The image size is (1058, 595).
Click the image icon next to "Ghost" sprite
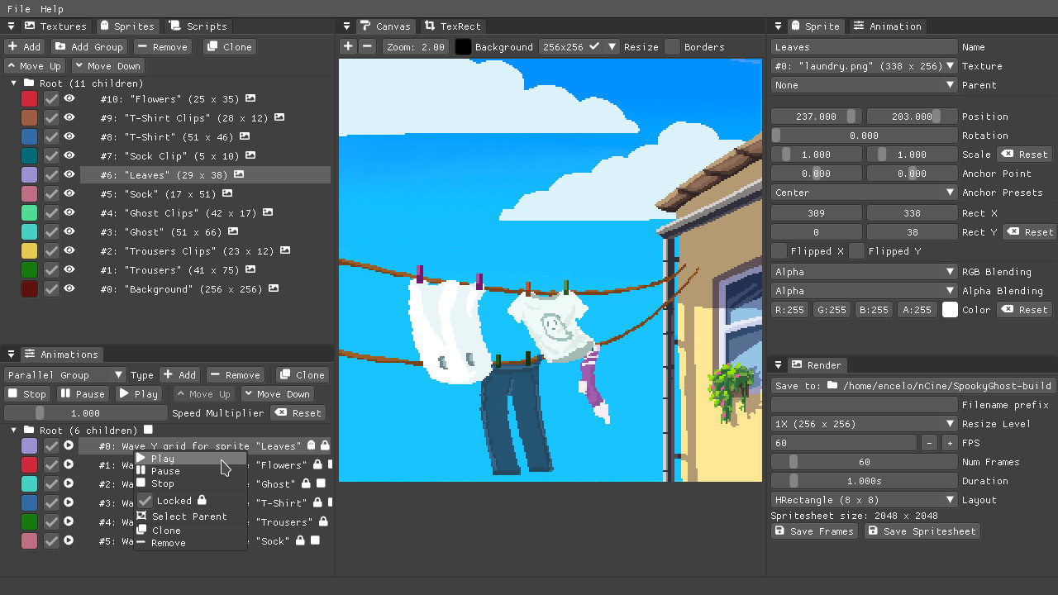point(233,232)
